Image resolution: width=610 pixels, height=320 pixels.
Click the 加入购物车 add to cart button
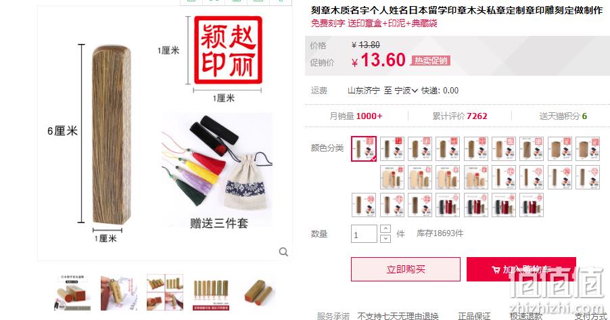(521, 269)
